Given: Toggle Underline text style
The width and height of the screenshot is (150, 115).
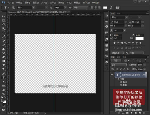Looking at the screenshot, I should click(x=137, y=43).
